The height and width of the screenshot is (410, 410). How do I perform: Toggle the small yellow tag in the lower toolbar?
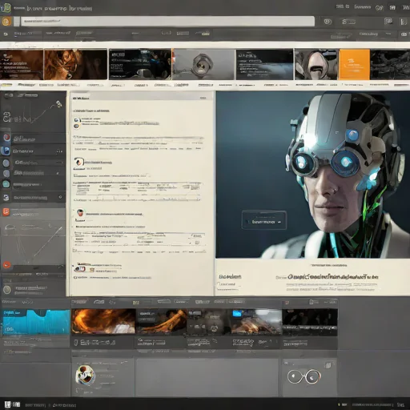(x=136, y=303)
